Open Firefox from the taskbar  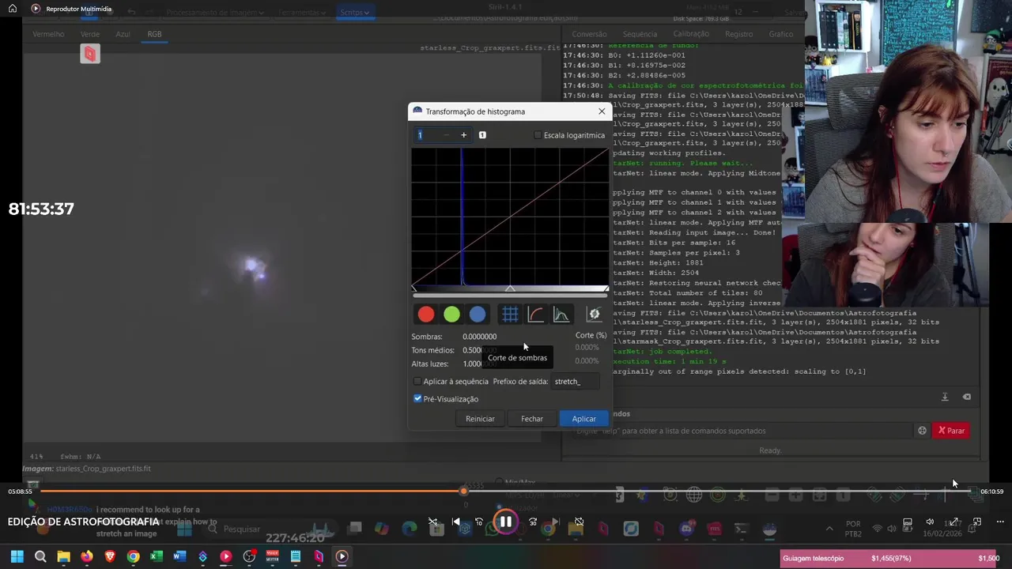point(87,557)
